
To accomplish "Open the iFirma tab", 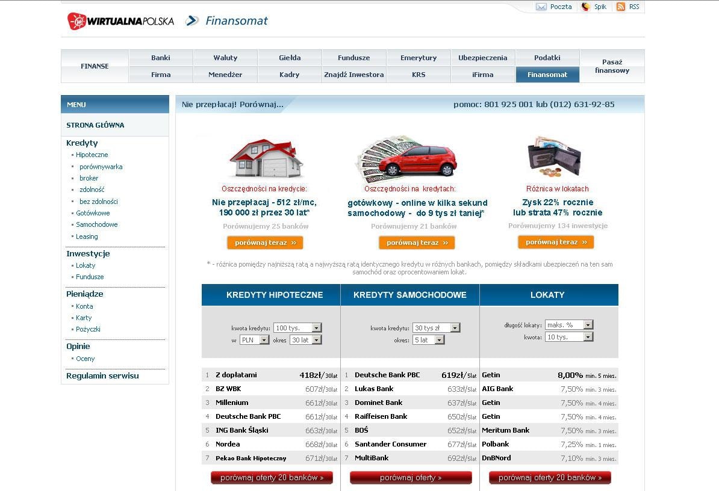I will (x=483, y=75).
